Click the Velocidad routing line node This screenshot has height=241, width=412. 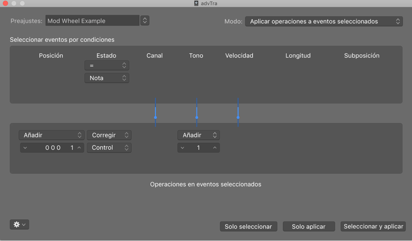[x=238, y=117]
